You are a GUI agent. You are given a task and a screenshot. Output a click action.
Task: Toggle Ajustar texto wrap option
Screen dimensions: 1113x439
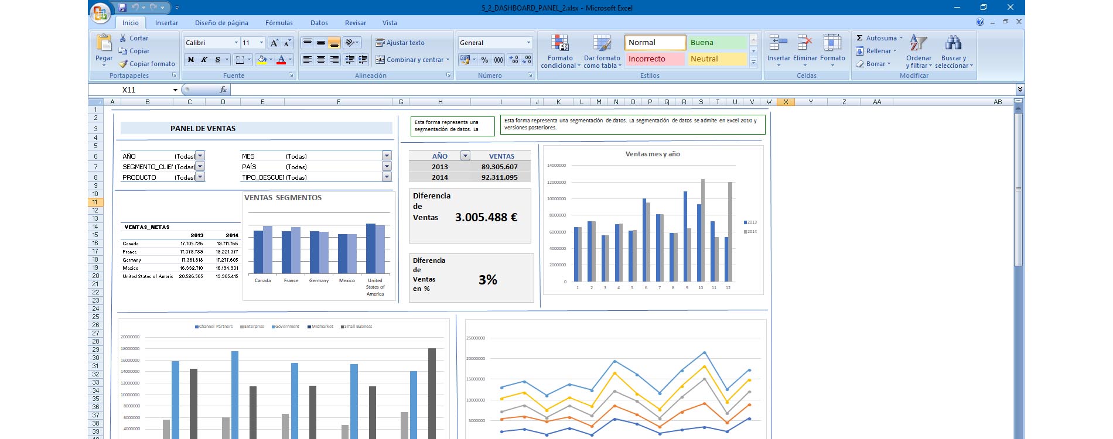400,43
